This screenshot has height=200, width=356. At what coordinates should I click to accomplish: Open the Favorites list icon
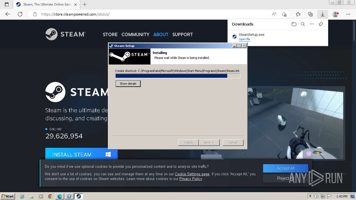298,14
